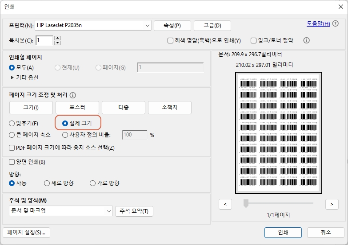Click the 주석 요약(T) button
Image resolution: width=348 pixels, height=245 pixels.
pyautogui.click(x=134, y=211)
